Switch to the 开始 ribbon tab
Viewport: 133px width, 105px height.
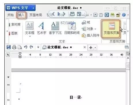pyautogui.click(x=10, y=15)
